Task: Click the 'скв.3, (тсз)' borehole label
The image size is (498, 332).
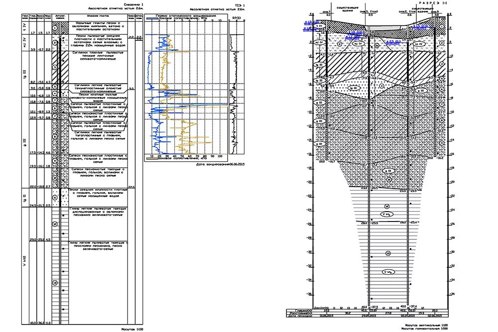Action: pos(369,12)
